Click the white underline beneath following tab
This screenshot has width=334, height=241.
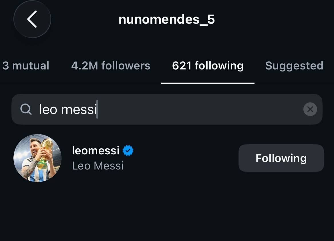point(208,83)
